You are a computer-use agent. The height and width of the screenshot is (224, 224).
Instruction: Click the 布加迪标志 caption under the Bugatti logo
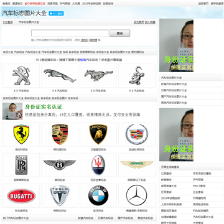[21, 211]
